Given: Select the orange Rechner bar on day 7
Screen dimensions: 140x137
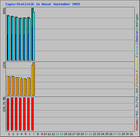Looking at the screenshot, I should [x=34, y=79].
